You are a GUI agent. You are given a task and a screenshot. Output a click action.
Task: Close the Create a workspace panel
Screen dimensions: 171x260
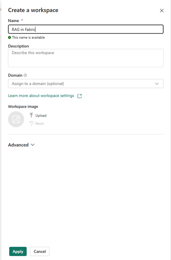161,11
